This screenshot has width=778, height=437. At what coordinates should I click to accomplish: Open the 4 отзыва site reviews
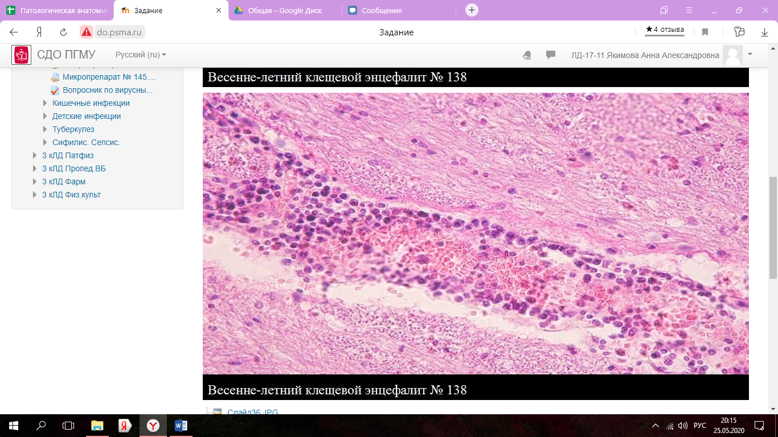tap(665, 30)
